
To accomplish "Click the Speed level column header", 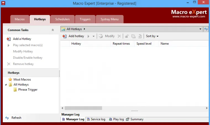I will tap(146, 44).
